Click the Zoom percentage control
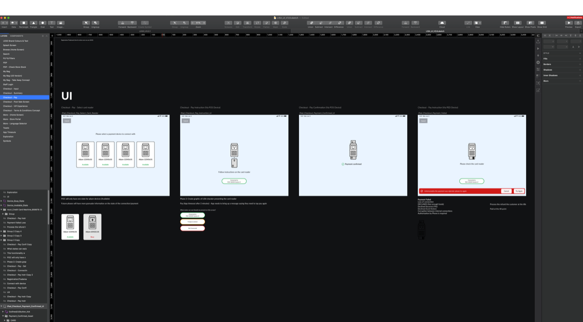 [198, 23]
